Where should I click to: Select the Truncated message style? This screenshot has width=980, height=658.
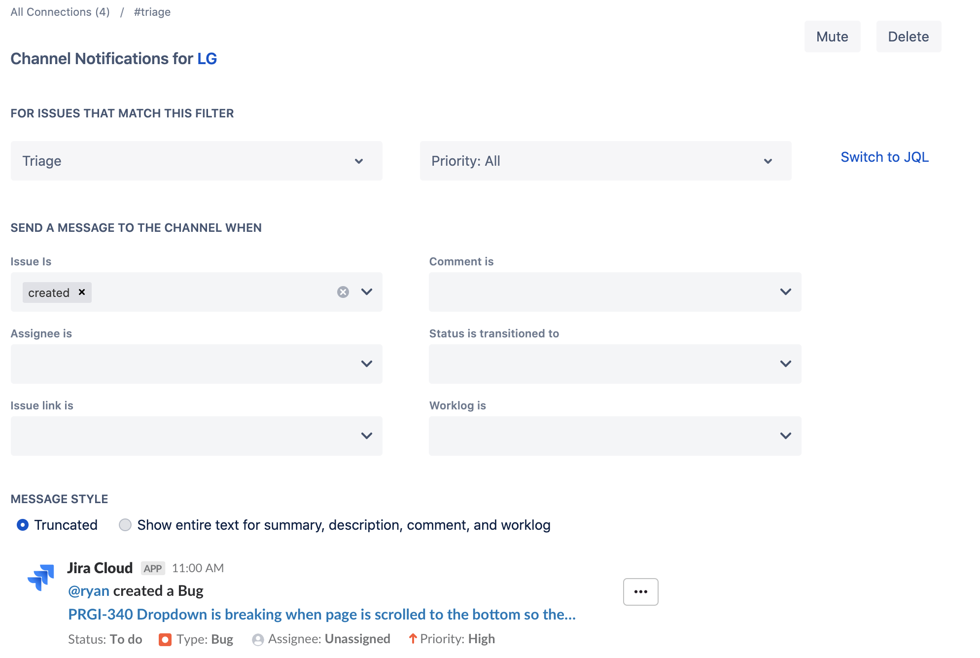[x=23, y=525]
